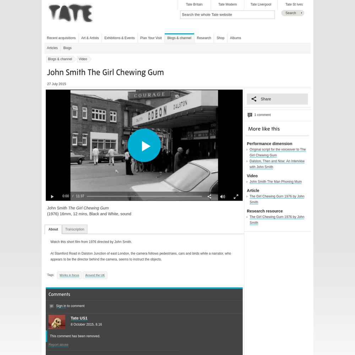Click small play icon in video controls
The height and width of the screenshot is (355, 355).
(52, 197)
